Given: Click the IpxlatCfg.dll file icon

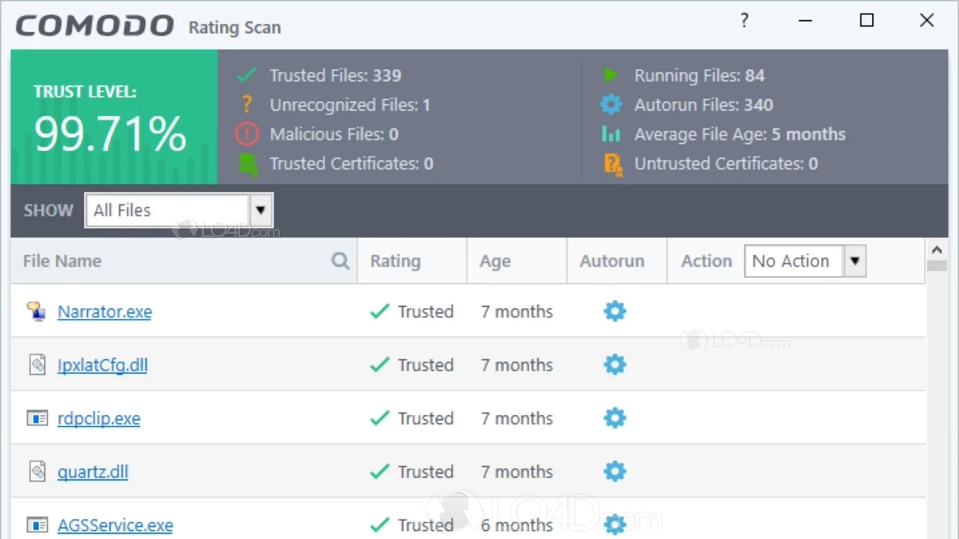Looking at the screenshot, I should [37, 365].
